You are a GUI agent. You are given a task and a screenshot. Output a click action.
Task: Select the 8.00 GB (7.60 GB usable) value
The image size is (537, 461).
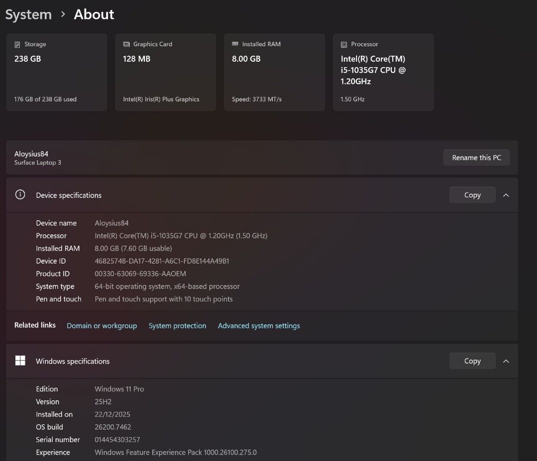coord(133,248)
